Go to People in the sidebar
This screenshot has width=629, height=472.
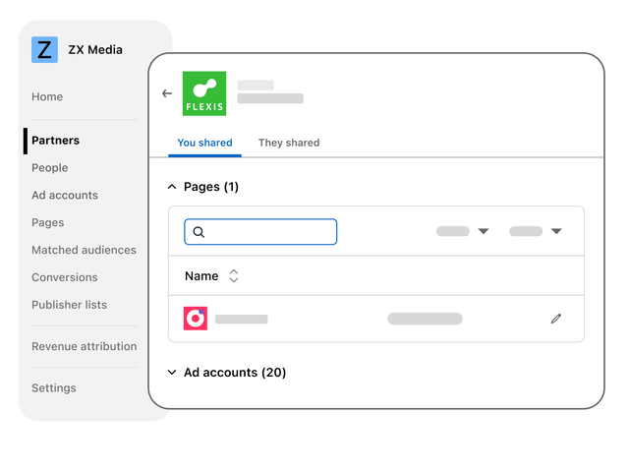click(50, 168)
